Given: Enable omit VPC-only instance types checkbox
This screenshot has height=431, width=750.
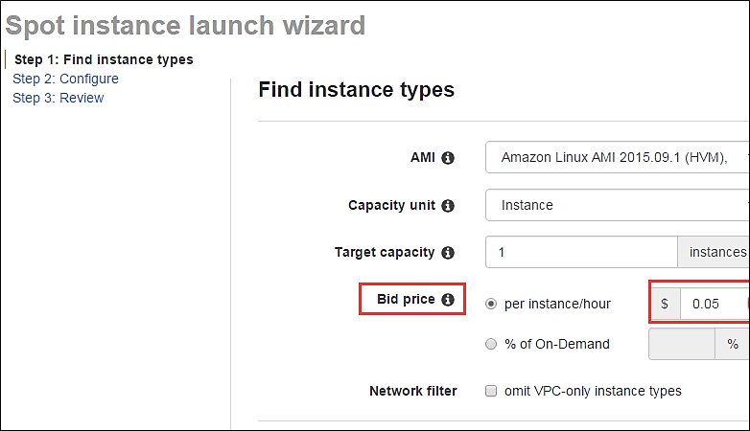Looking at the screenshot, I should coord(491,391).
